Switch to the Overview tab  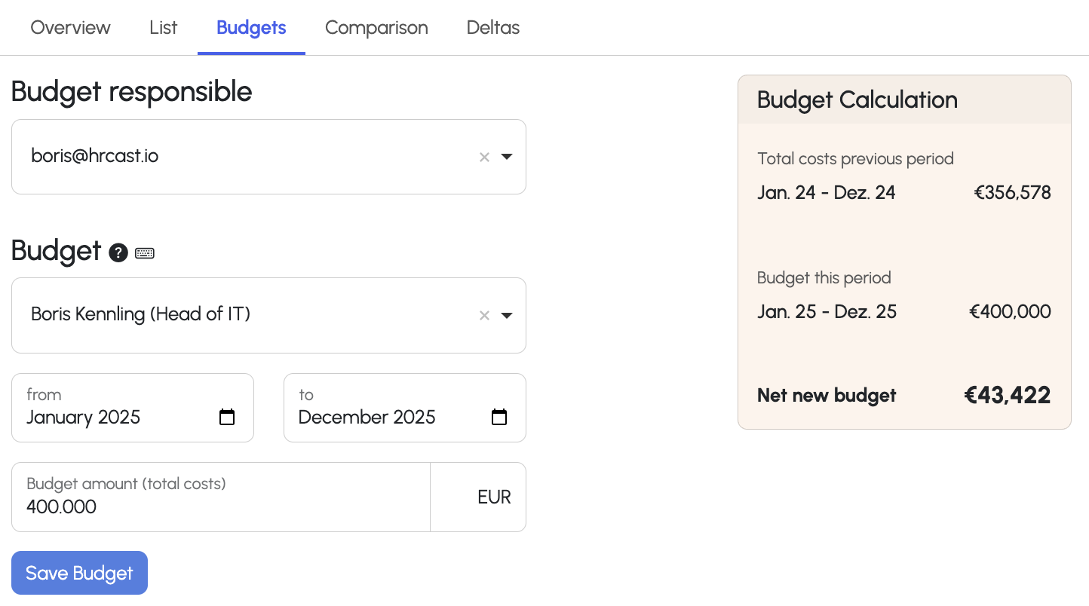click(70, 28)
